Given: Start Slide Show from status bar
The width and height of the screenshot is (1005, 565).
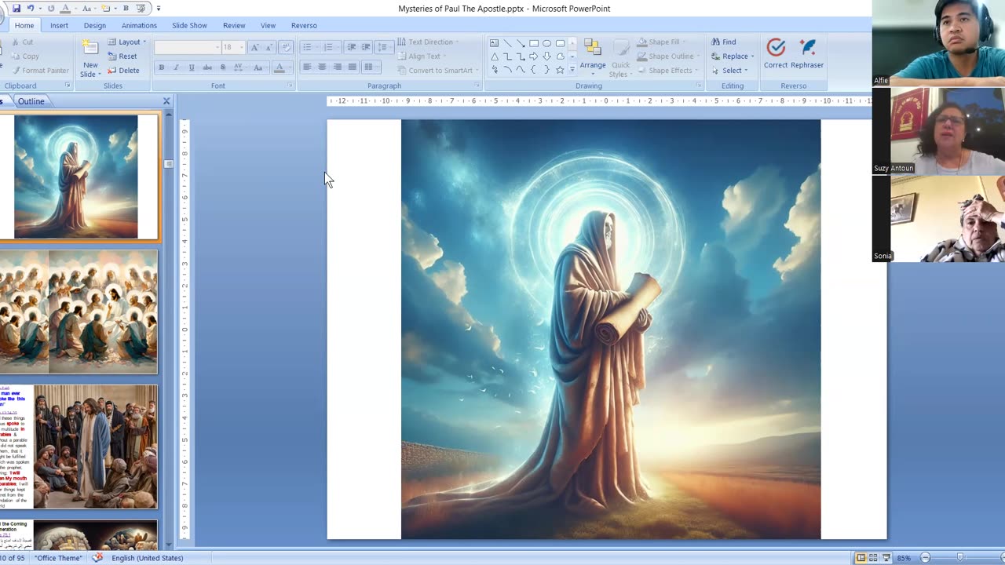Looking at the screenshot, I should click(x=886, y=558).
